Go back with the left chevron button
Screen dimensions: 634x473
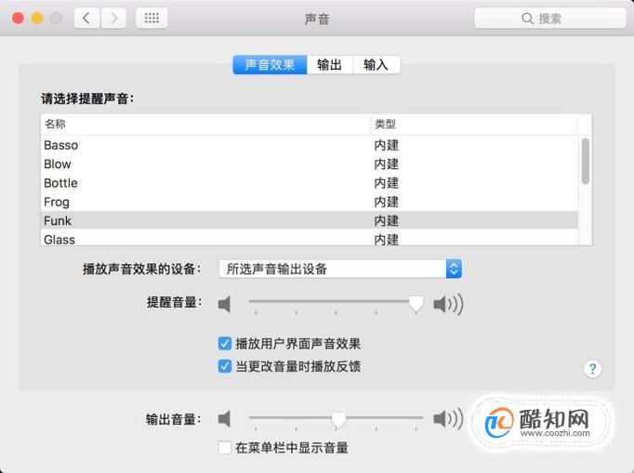86,19
